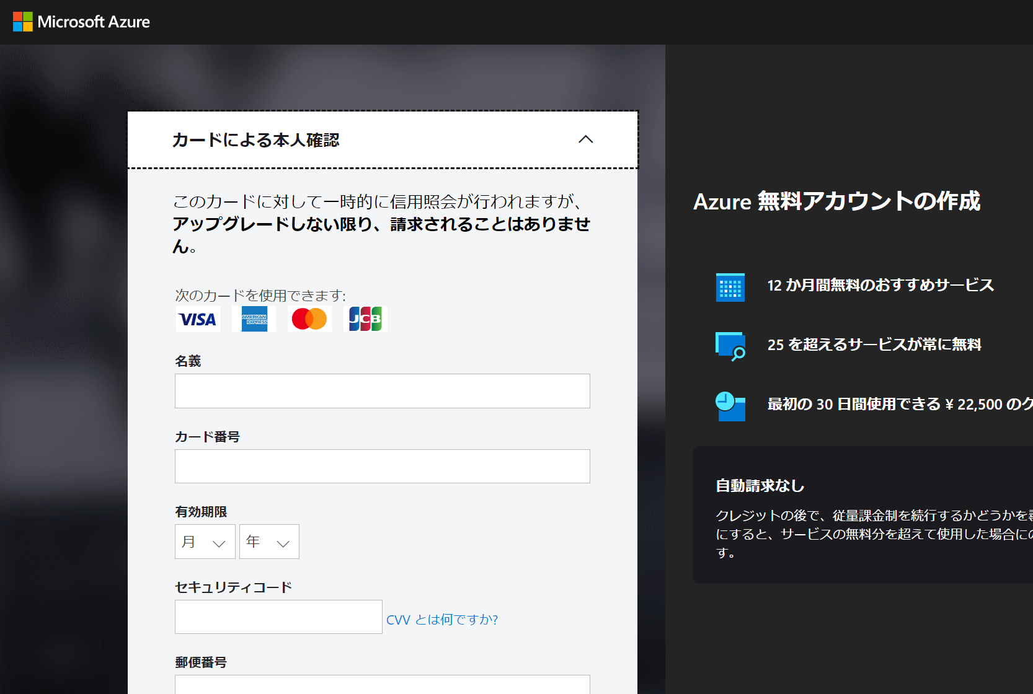Click the monitor search icon for always-free services
The image size is (1033, 694).
[730, 346]
